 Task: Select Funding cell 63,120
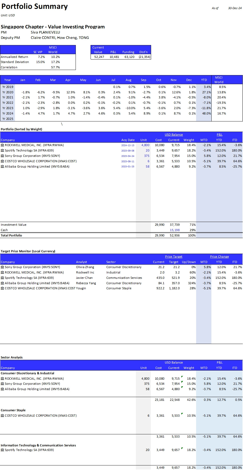[x=129, y=57]
